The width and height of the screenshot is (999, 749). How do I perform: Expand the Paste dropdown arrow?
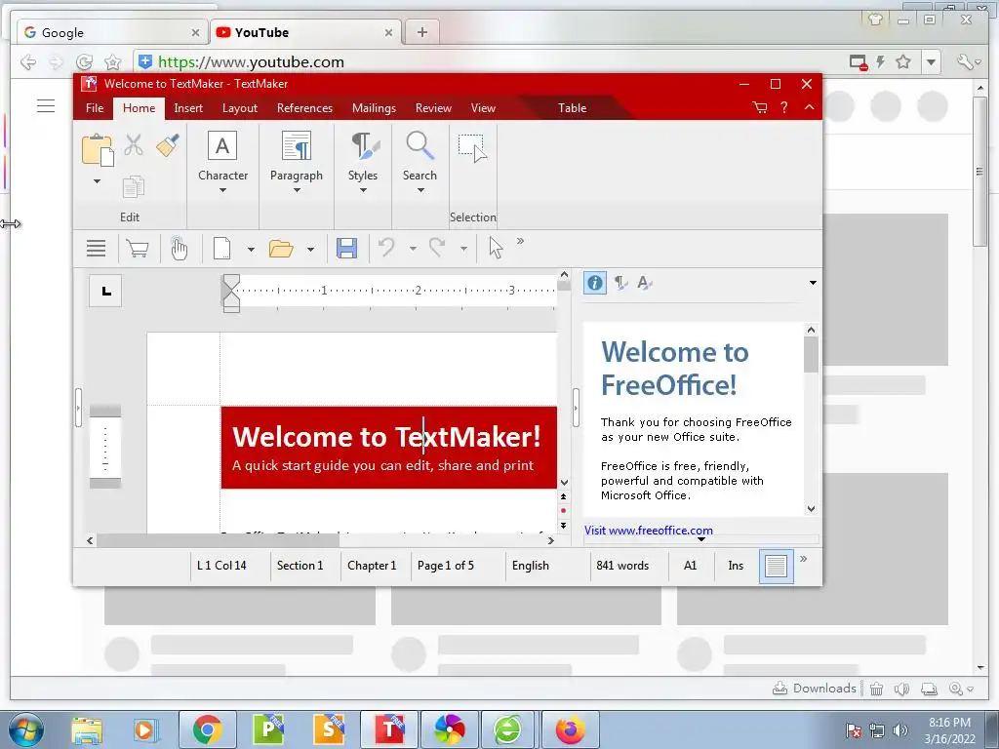(97, 181)
